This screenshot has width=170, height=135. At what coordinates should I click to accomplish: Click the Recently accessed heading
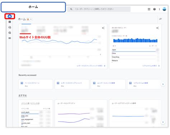pyautogui.click(x=27, y=75)
